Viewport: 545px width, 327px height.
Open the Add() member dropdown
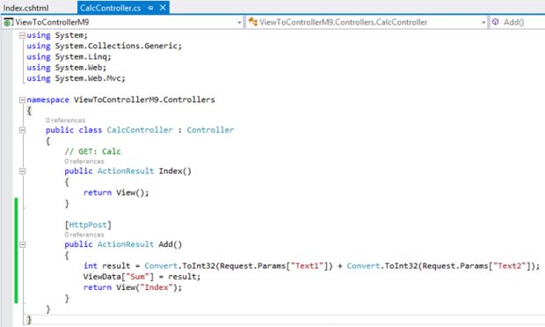(518, 22)
